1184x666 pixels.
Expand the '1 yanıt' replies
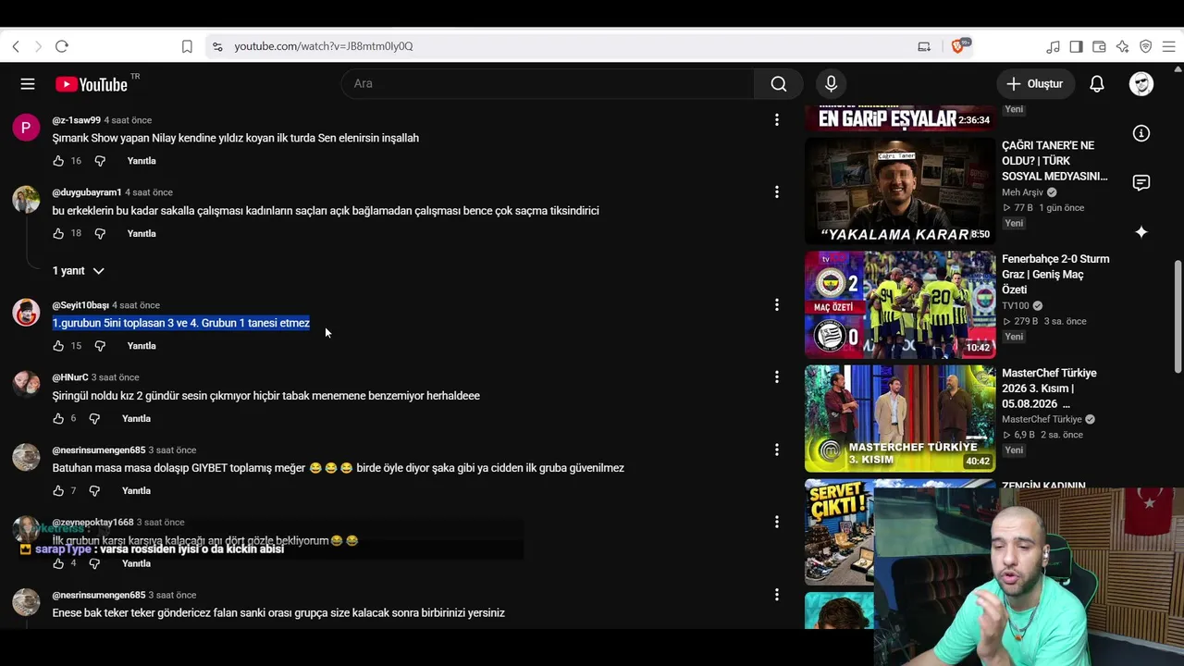coord(78,271)
